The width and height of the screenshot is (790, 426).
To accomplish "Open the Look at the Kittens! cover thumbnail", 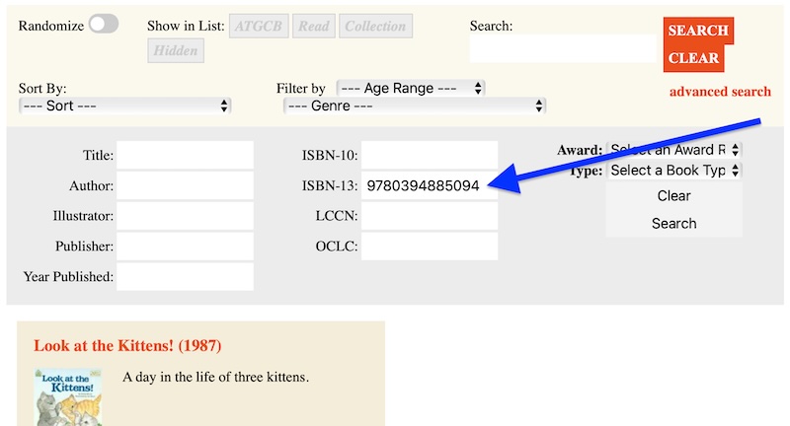I will 68,397.
